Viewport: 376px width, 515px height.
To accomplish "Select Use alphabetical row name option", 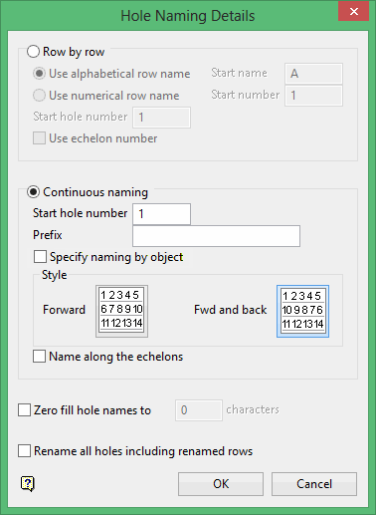I will tap(39, 74).
